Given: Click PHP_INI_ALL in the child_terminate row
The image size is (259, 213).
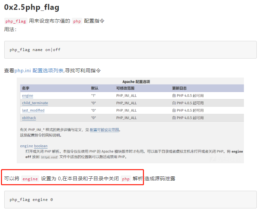Looking at the screenshot, I should pyautogui.click(x=126, y=103).
